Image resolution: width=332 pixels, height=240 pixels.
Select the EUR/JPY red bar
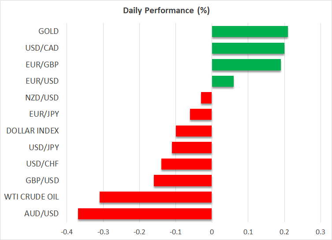(x=201, y=114)
